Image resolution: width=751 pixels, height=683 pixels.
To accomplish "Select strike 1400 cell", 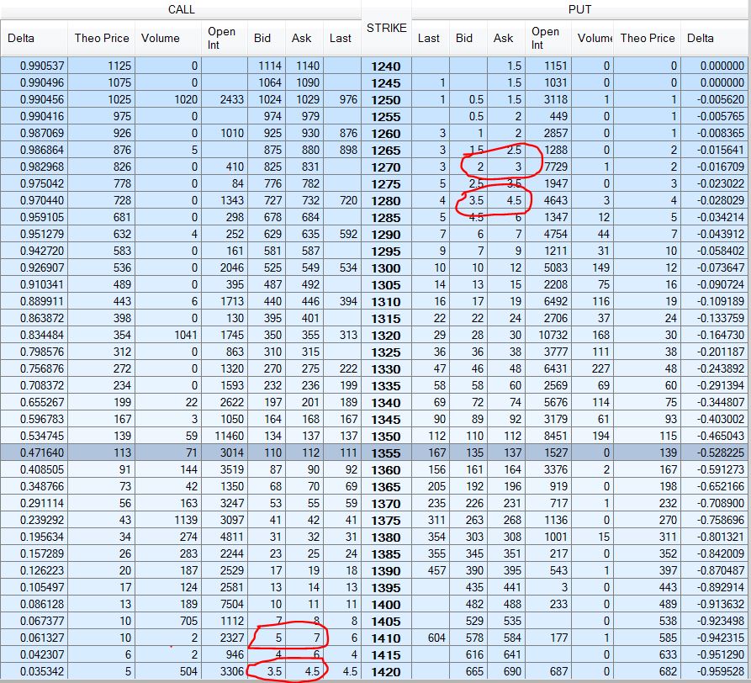I will [386, 605].
